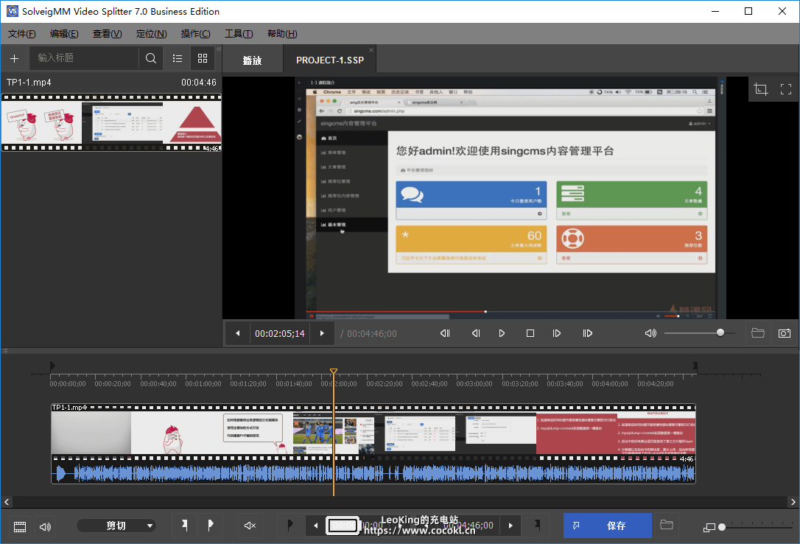Screen dimensions: 800x544
Task: Open the 工具(T) menu
Action: [x=239, y=34]
